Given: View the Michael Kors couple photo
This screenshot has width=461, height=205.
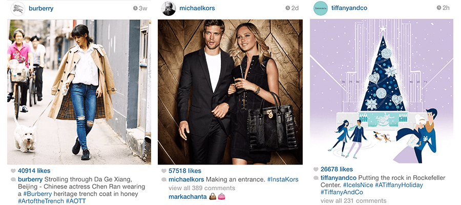Looking at the screenshot, I should coord(230,92).
